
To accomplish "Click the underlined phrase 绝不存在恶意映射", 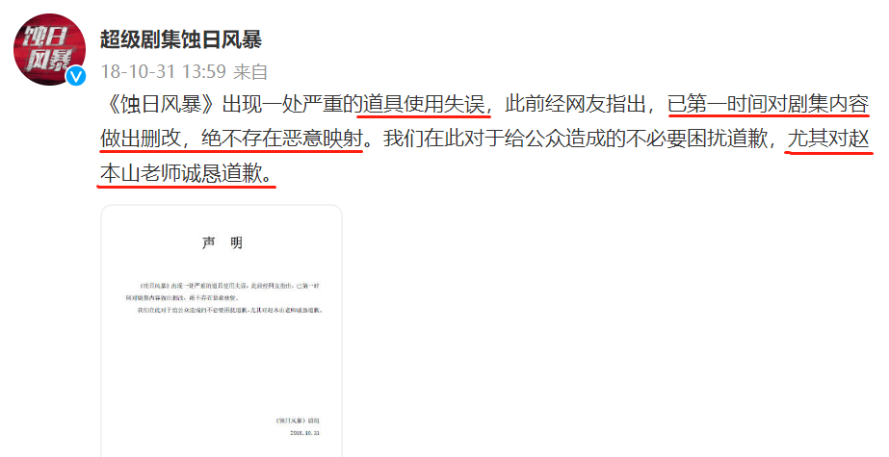I will point(282,140).
